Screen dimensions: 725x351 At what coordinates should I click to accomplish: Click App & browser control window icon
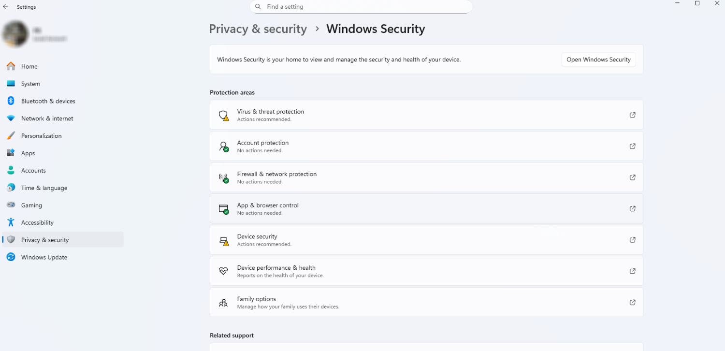click(223, 209)
